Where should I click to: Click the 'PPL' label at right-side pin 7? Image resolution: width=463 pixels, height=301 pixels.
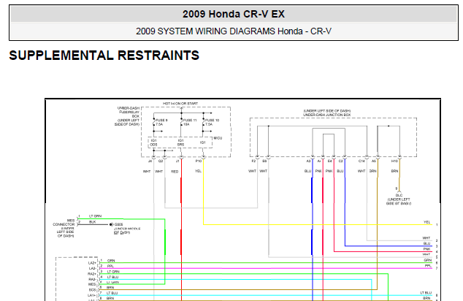click(x=428, y=266)
